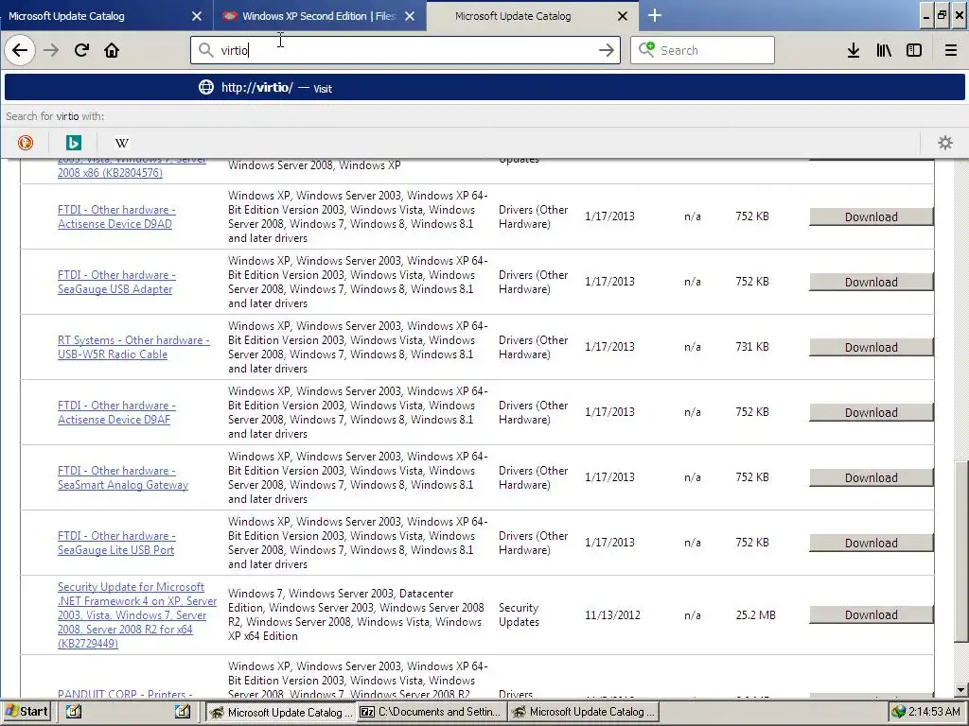The height and width of the screenshot is (726, 969).
Task: Open PANDUIT CORP Printers link
Action: [125, 694]
